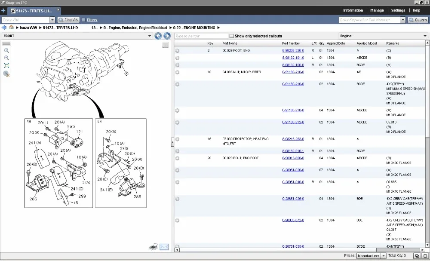Click the 'Type to narrow' filter field
430x261 pixels.
click(201, 36)
